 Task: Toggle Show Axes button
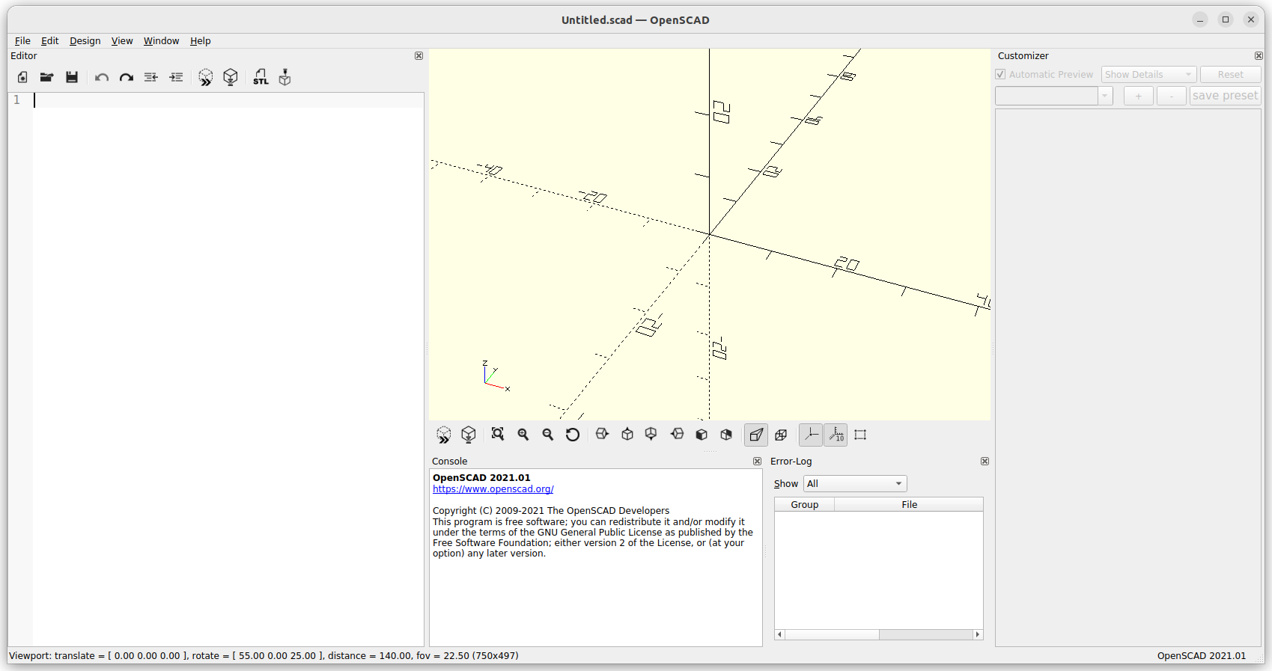coord(811,435)
